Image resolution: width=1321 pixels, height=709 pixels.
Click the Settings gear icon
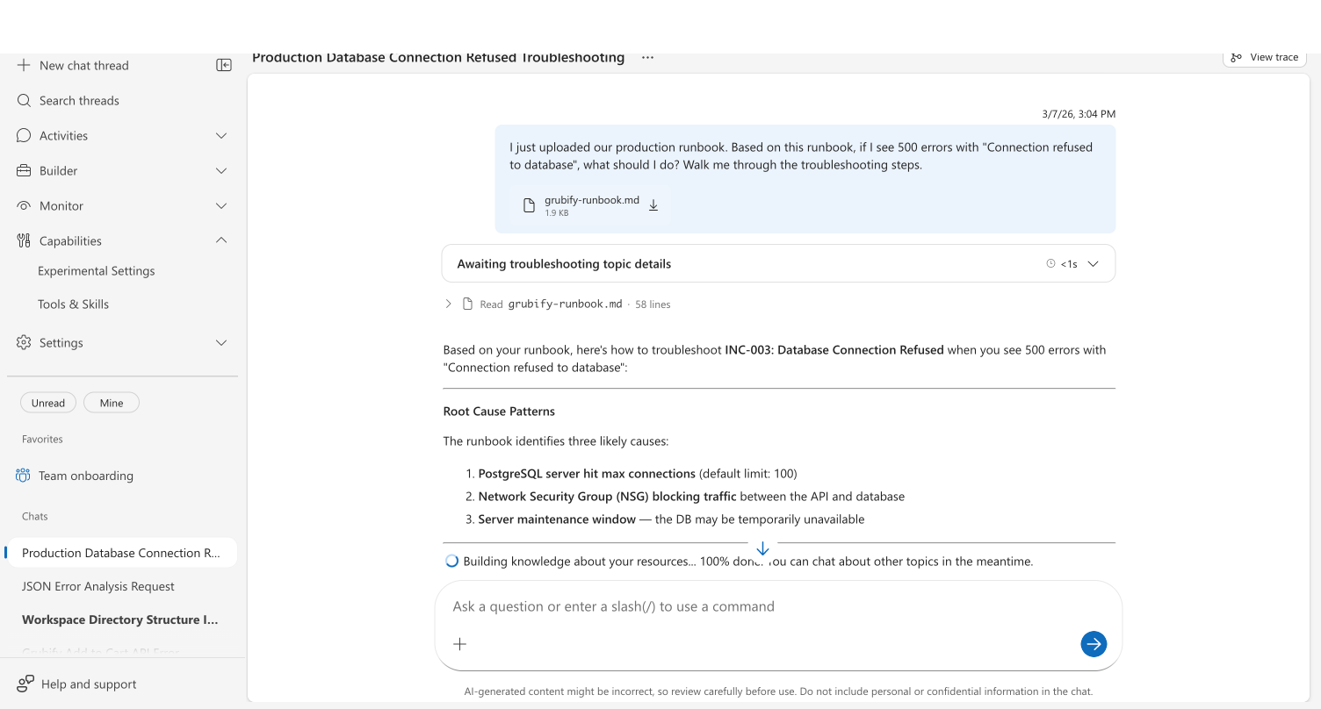coord(24,342)
